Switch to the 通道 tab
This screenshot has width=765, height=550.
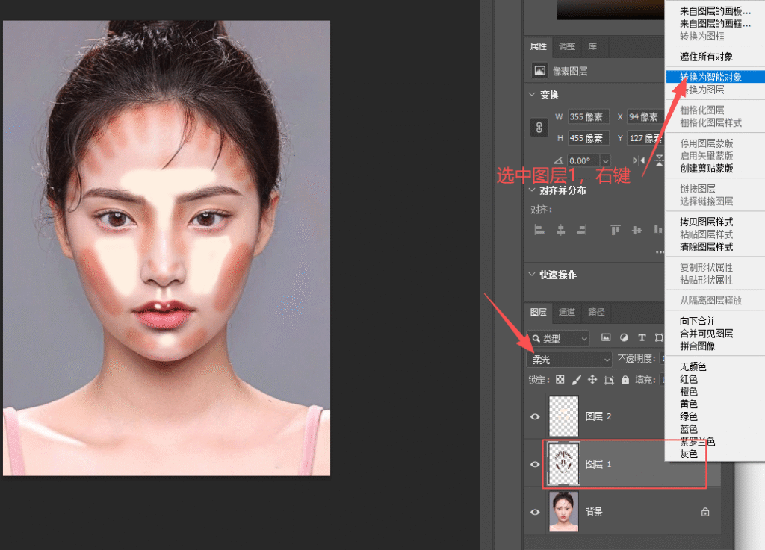(566, 312)
